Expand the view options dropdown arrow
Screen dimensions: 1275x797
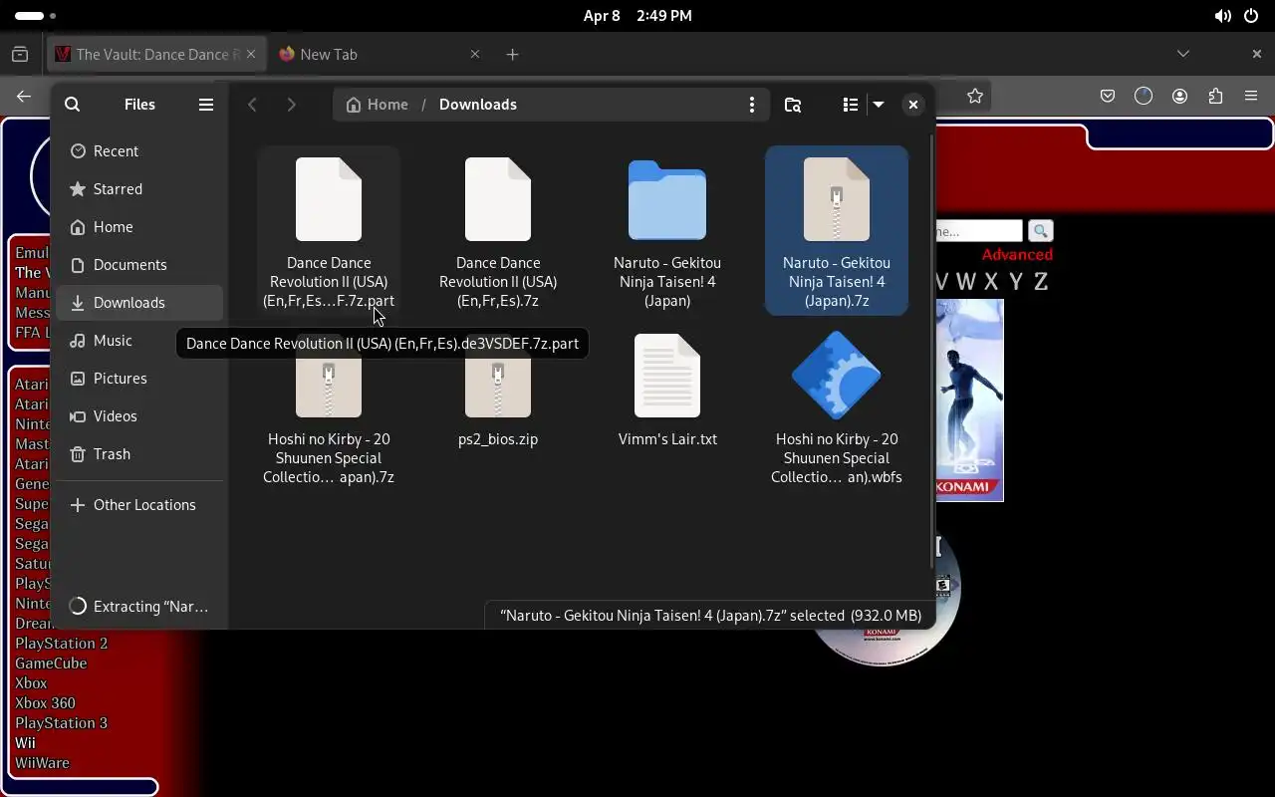tap(879, 105)
